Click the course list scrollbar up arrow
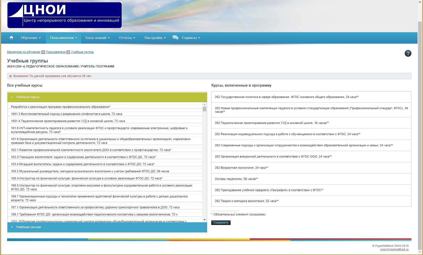Viewport: 423px width, 255px height. (204, 105)
